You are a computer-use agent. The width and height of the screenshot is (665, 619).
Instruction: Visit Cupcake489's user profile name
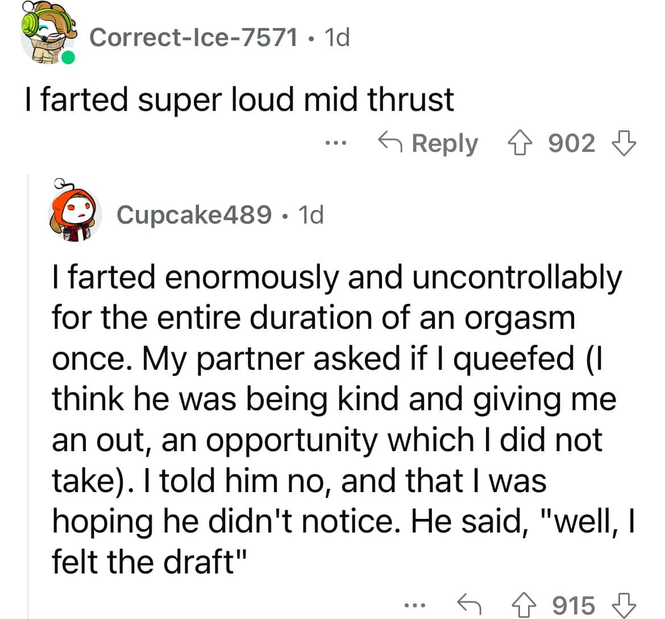point(194,214)
